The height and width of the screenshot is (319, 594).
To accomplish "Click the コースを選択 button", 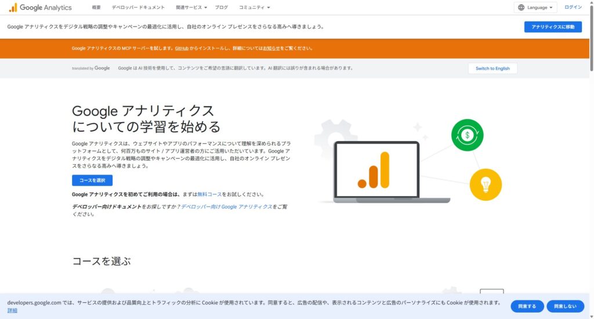I will pyautogui.click(x=92, y=180).
